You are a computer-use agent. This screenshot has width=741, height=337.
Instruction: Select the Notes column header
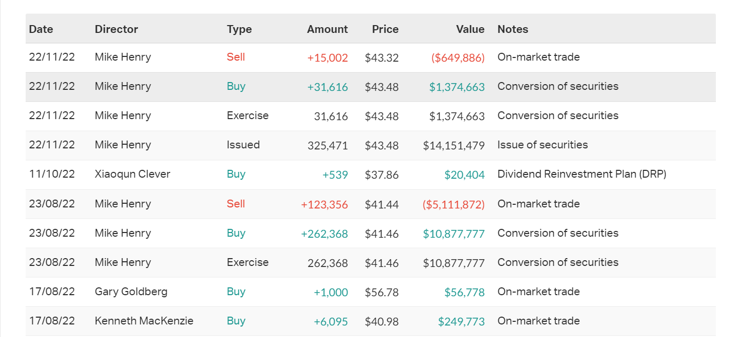[x=512, y=29]
